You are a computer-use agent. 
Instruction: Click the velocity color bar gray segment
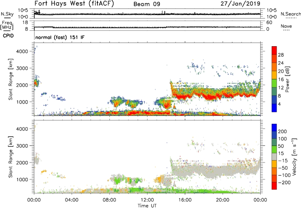pyautogui.click(x=274, y=157)
